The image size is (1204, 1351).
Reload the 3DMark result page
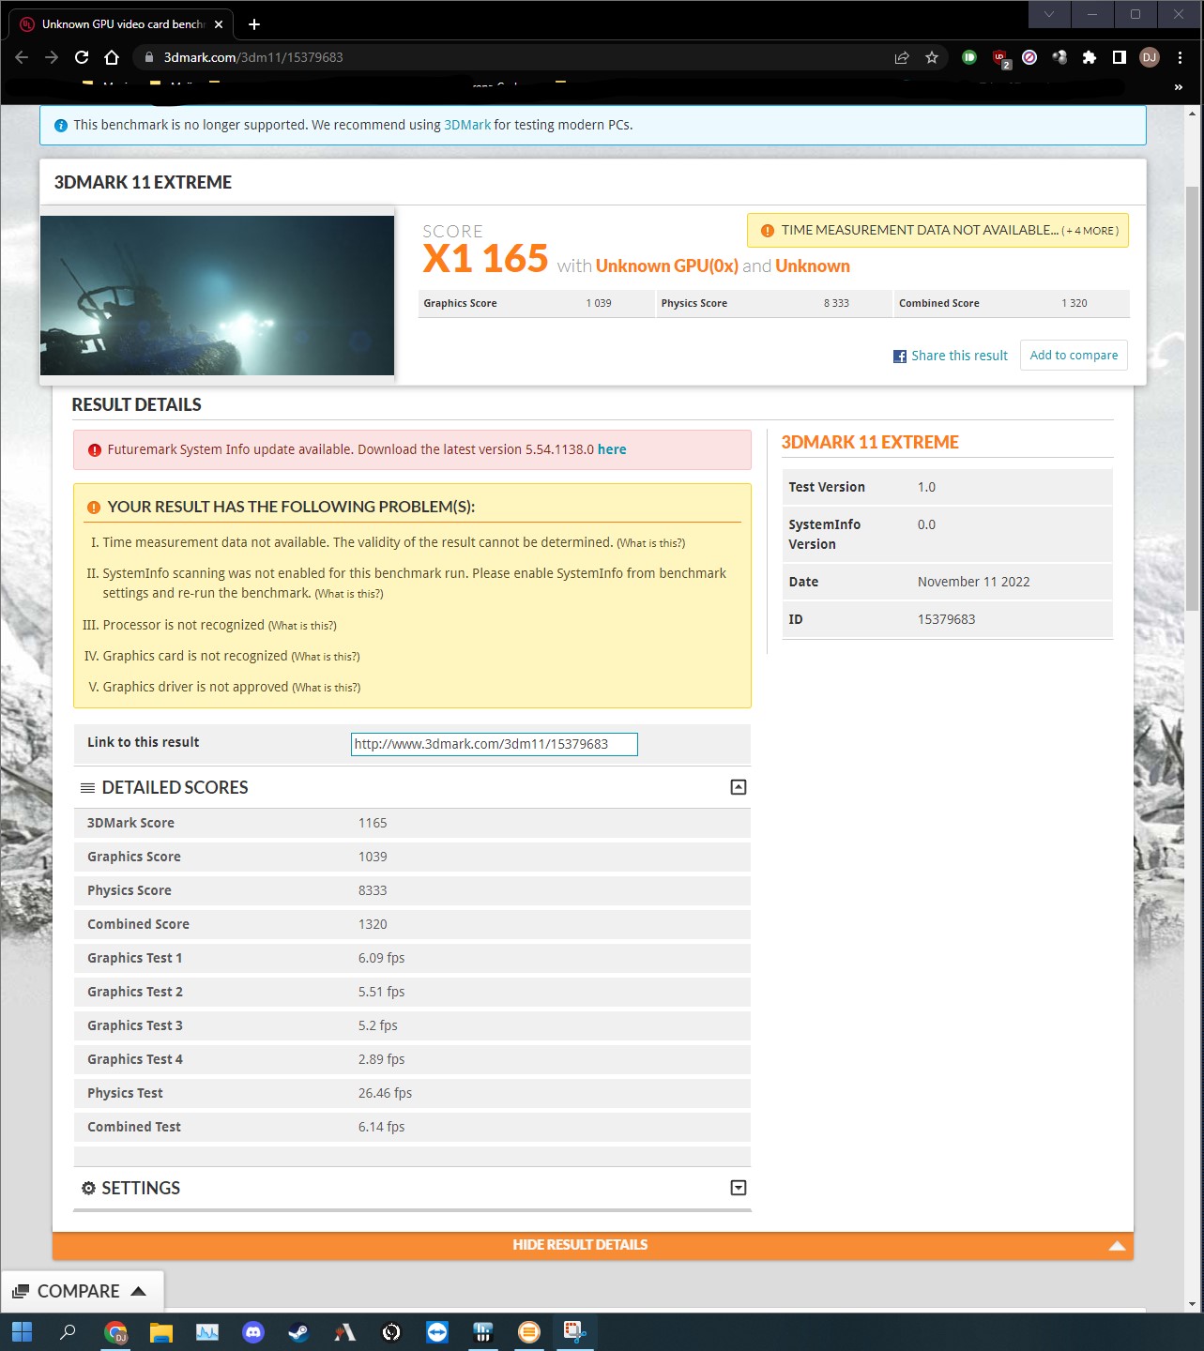tap(82, 57)
